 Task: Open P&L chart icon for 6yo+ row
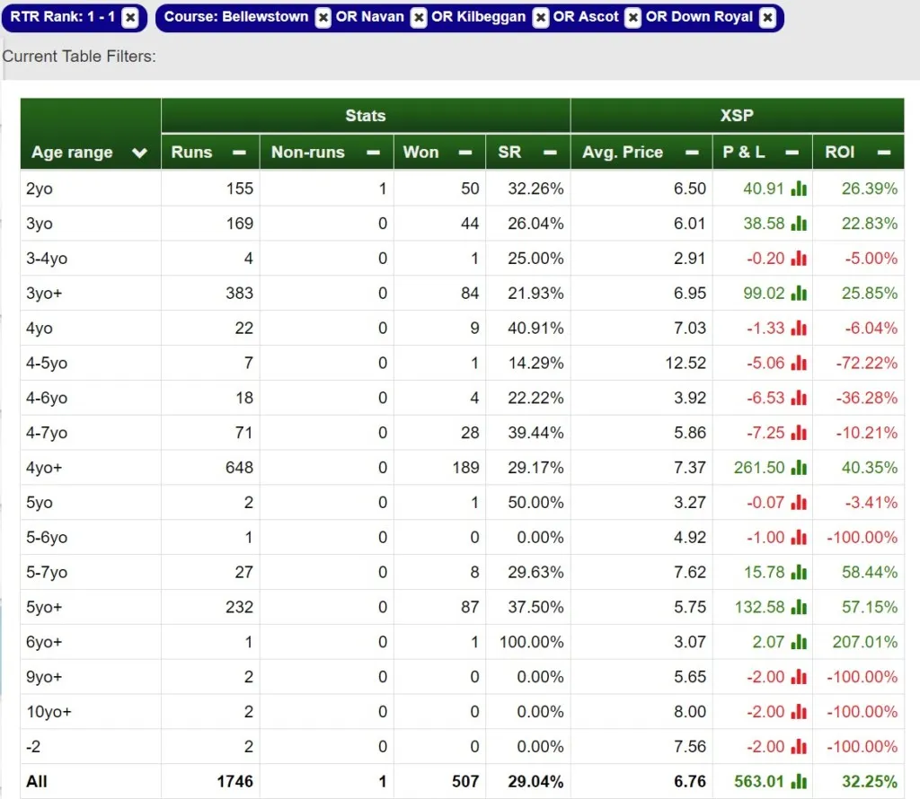tap(799, 642)
